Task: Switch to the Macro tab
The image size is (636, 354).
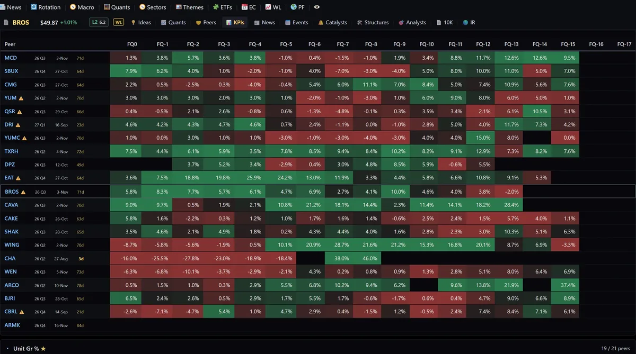Action: pyautogui.click(x=82, y=7)
